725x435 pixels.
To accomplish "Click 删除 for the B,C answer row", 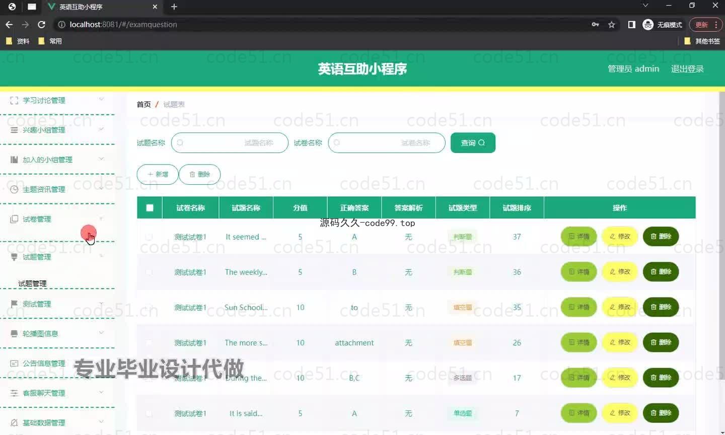I will pyautogui.click(x=661, y=378).
